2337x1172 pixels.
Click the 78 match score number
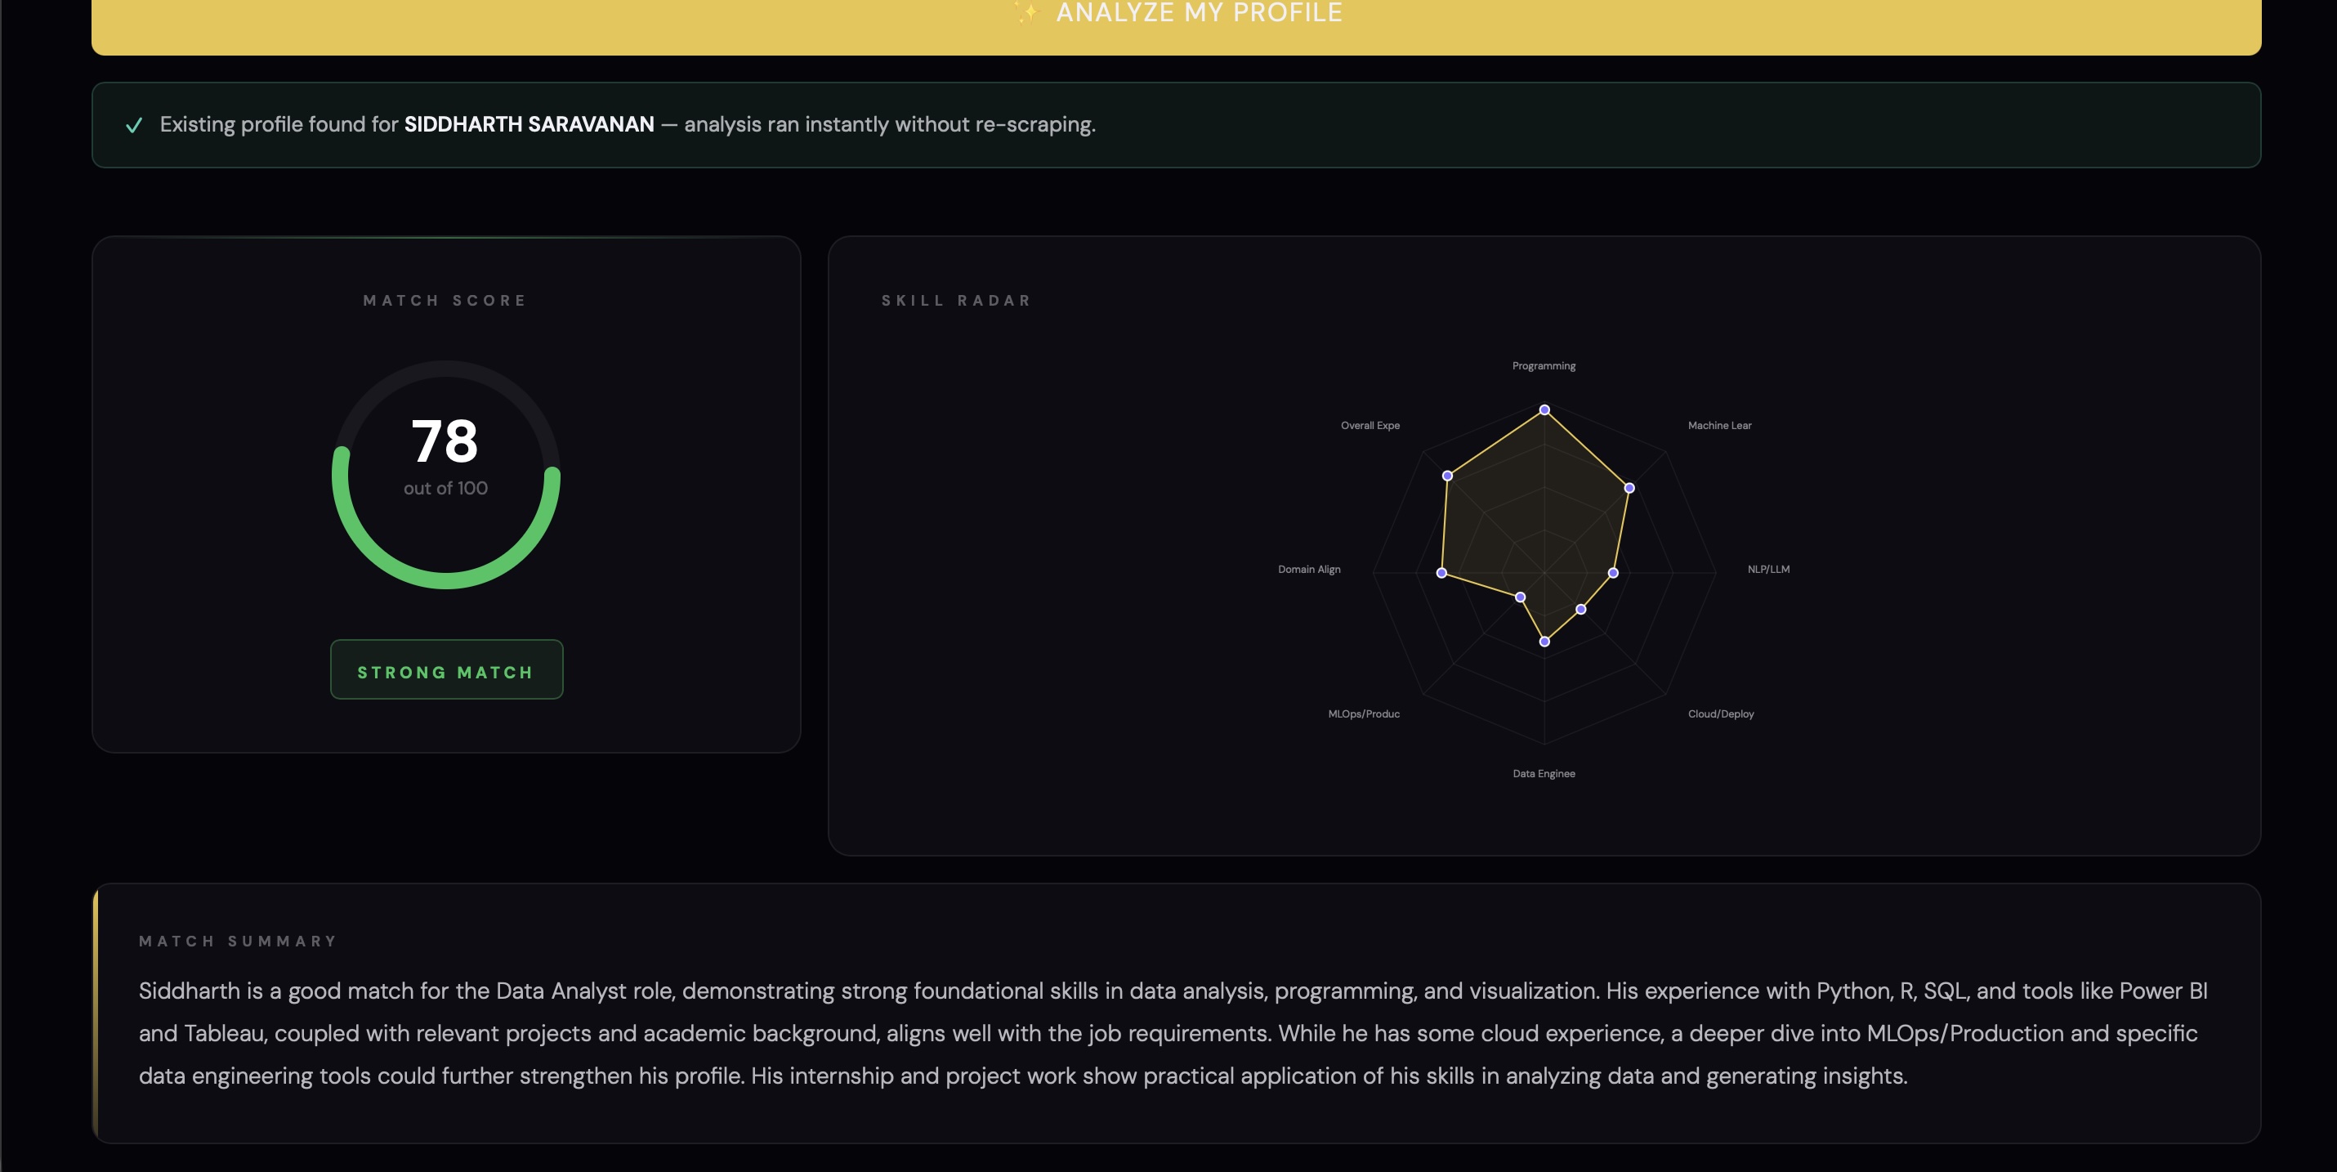(x=445, y=442)
